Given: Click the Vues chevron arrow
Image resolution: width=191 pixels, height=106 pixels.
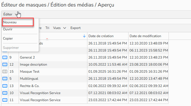Looking at the screenshot, I should point(65,28).
